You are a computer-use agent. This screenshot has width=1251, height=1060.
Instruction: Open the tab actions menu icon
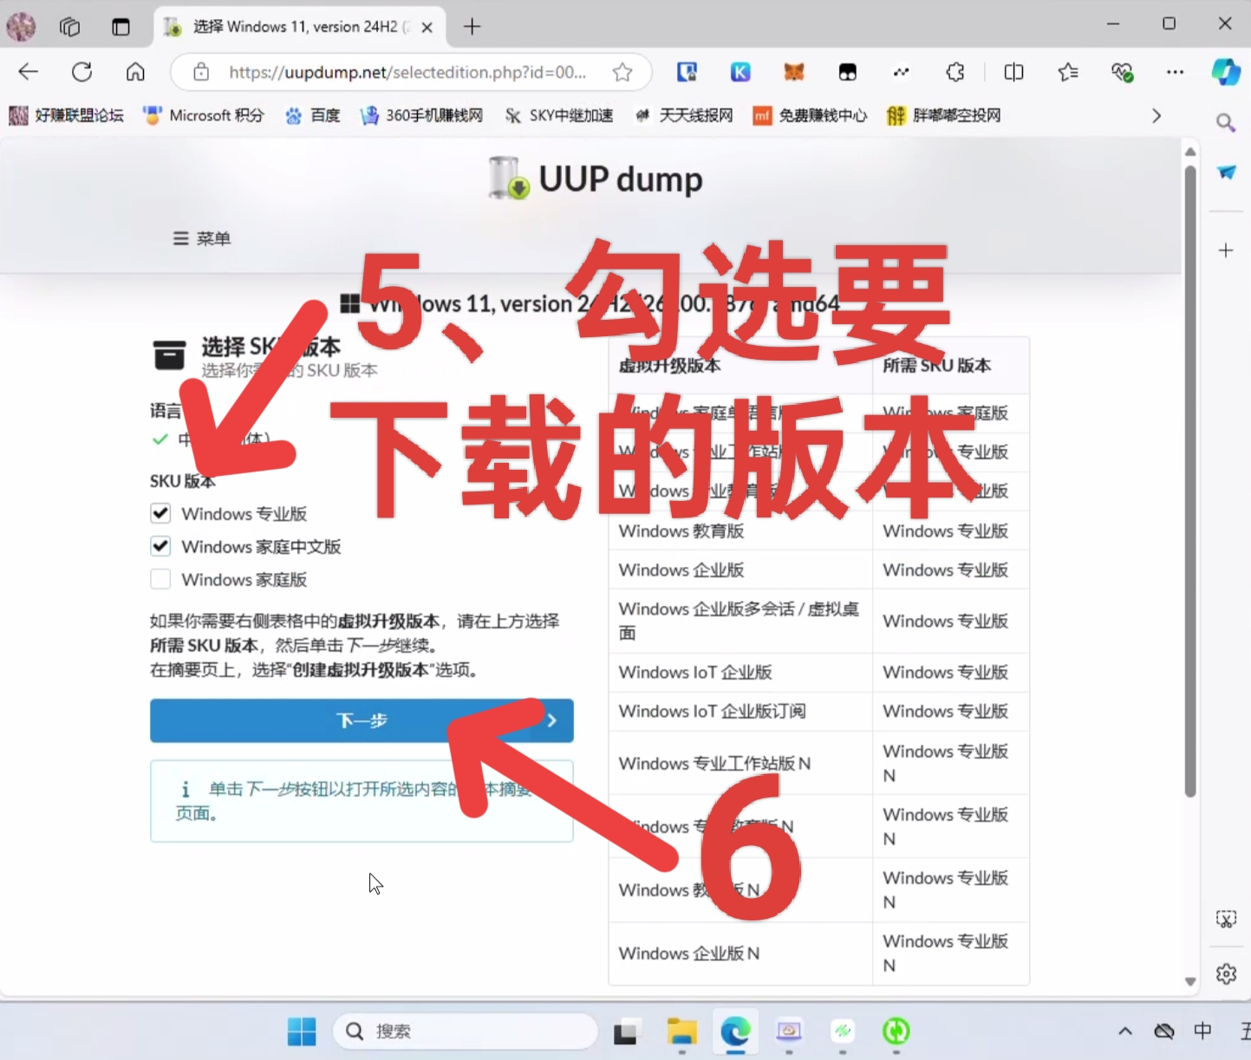pyautogui.click(x=121, y=27)
